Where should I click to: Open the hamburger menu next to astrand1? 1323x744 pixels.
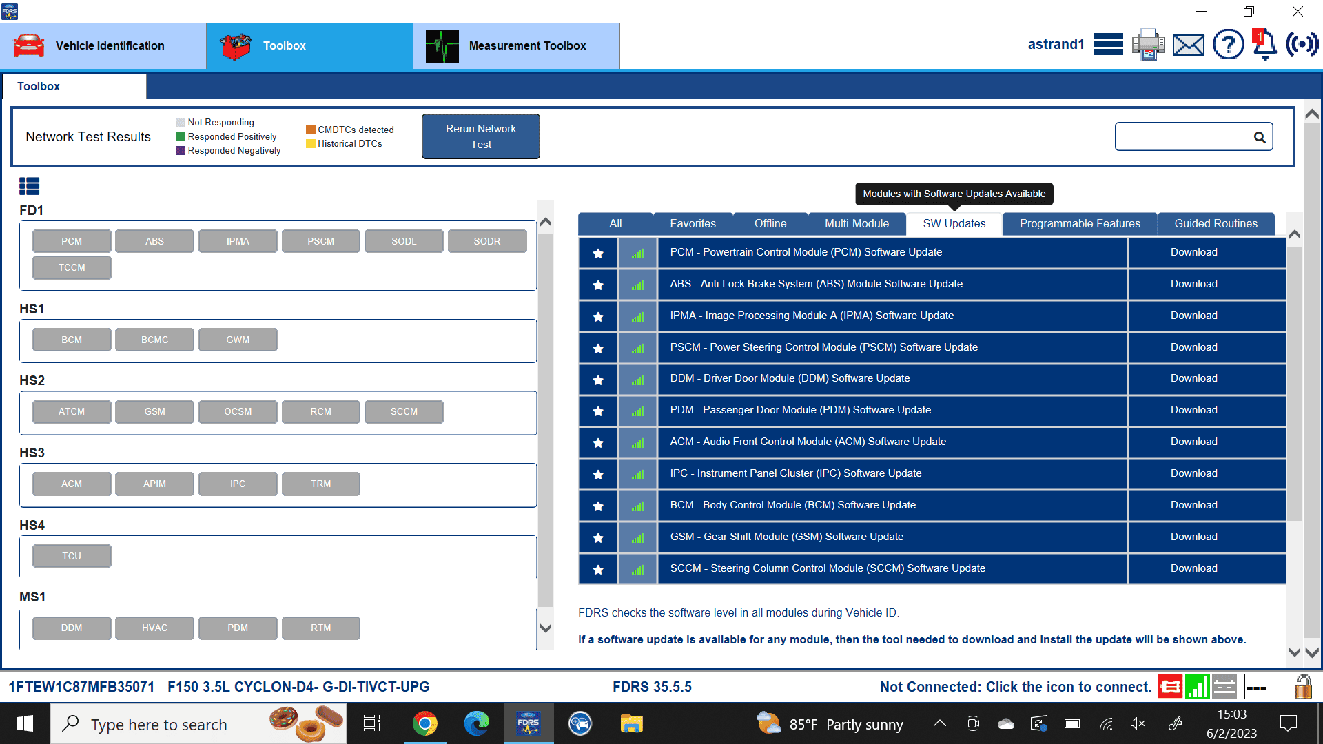1108,45
